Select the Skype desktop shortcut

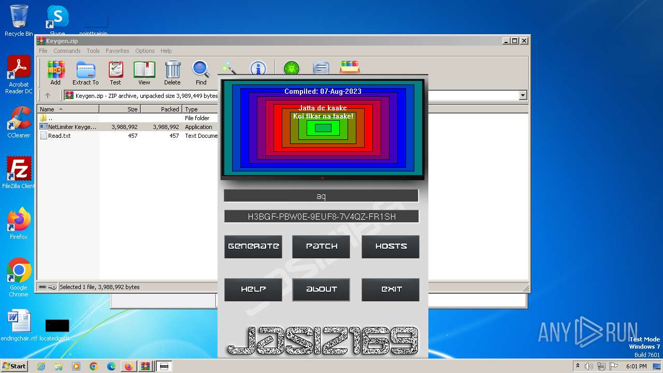(x=57, y=21)
